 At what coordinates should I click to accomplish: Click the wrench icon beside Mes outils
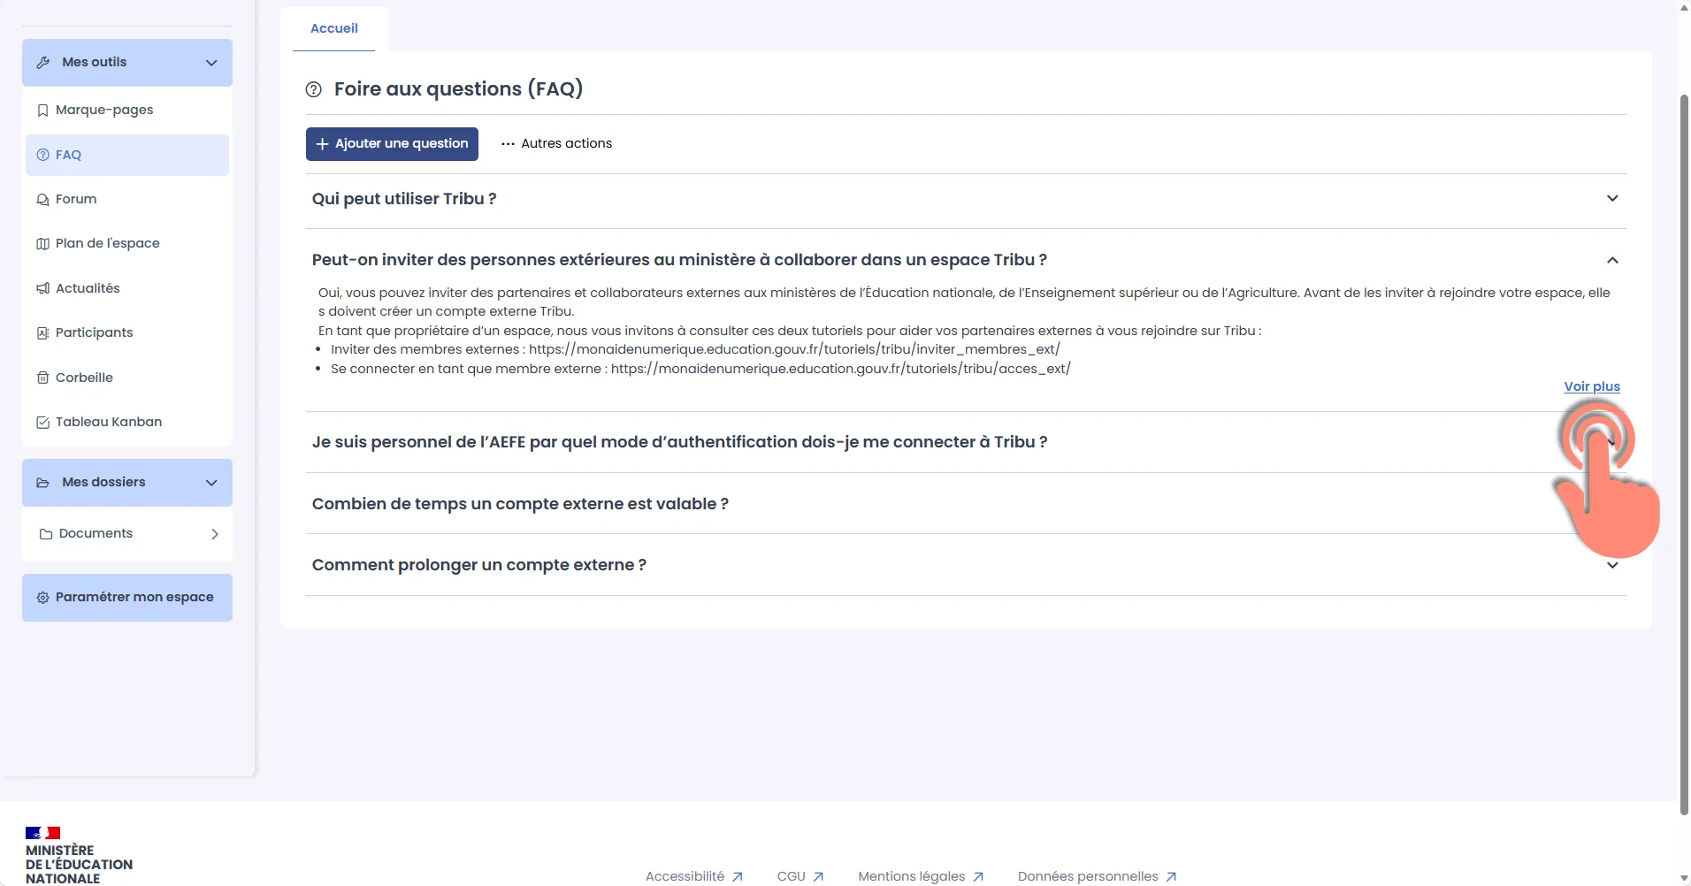43,63
